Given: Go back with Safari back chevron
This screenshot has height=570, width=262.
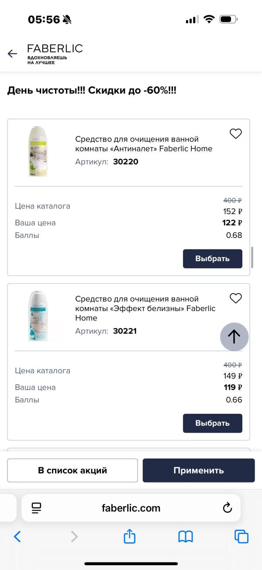Looking at the screenshot, I should [17, 537].
